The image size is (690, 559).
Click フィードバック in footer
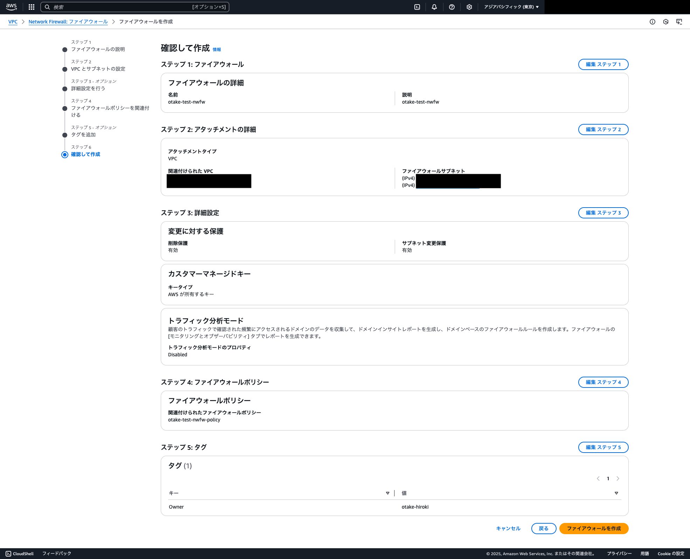point(57,554)
